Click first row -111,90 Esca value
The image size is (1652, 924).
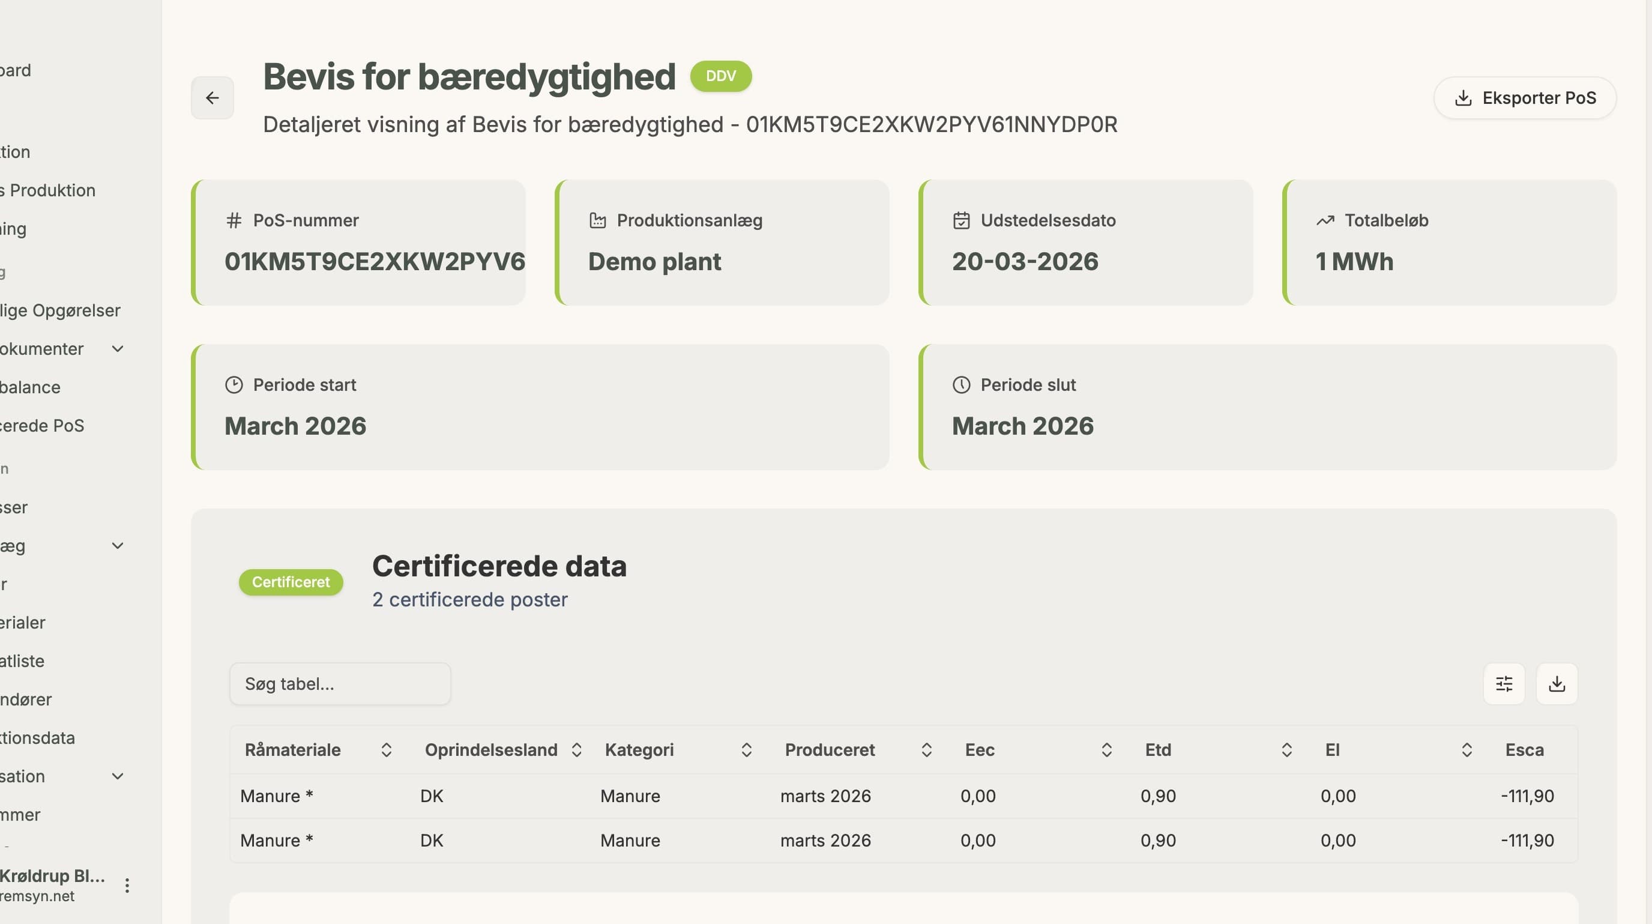coord(1527,796)
